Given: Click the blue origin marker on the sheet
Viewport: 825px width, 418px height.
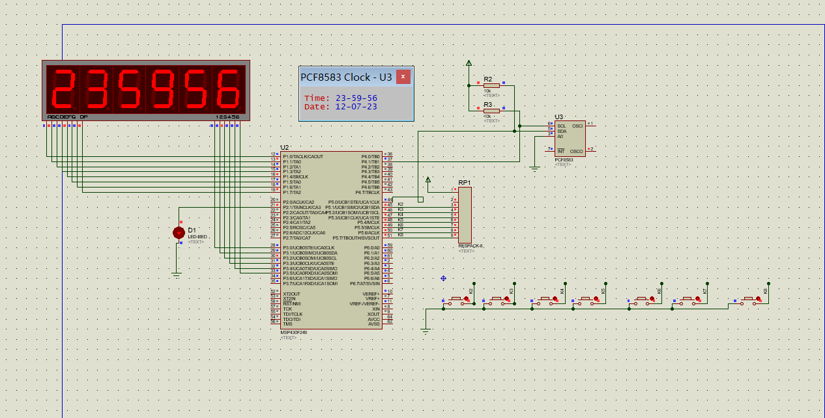Looking at the screenshot, I should [443, 278].
